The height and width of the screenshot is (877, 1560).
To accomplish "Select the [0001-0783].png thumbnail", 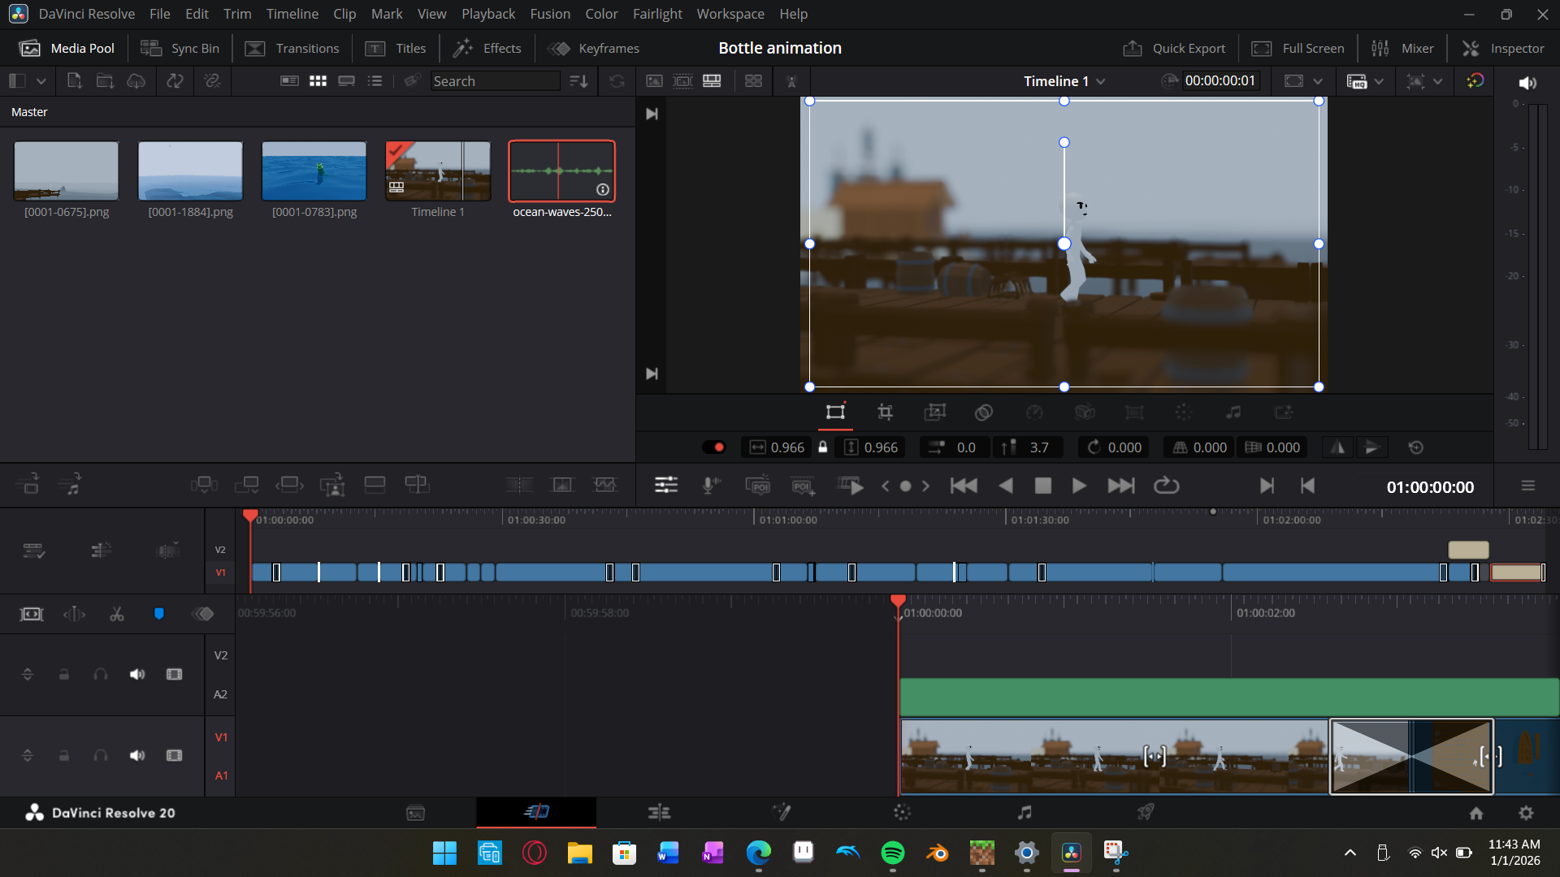I will point(314,171).
